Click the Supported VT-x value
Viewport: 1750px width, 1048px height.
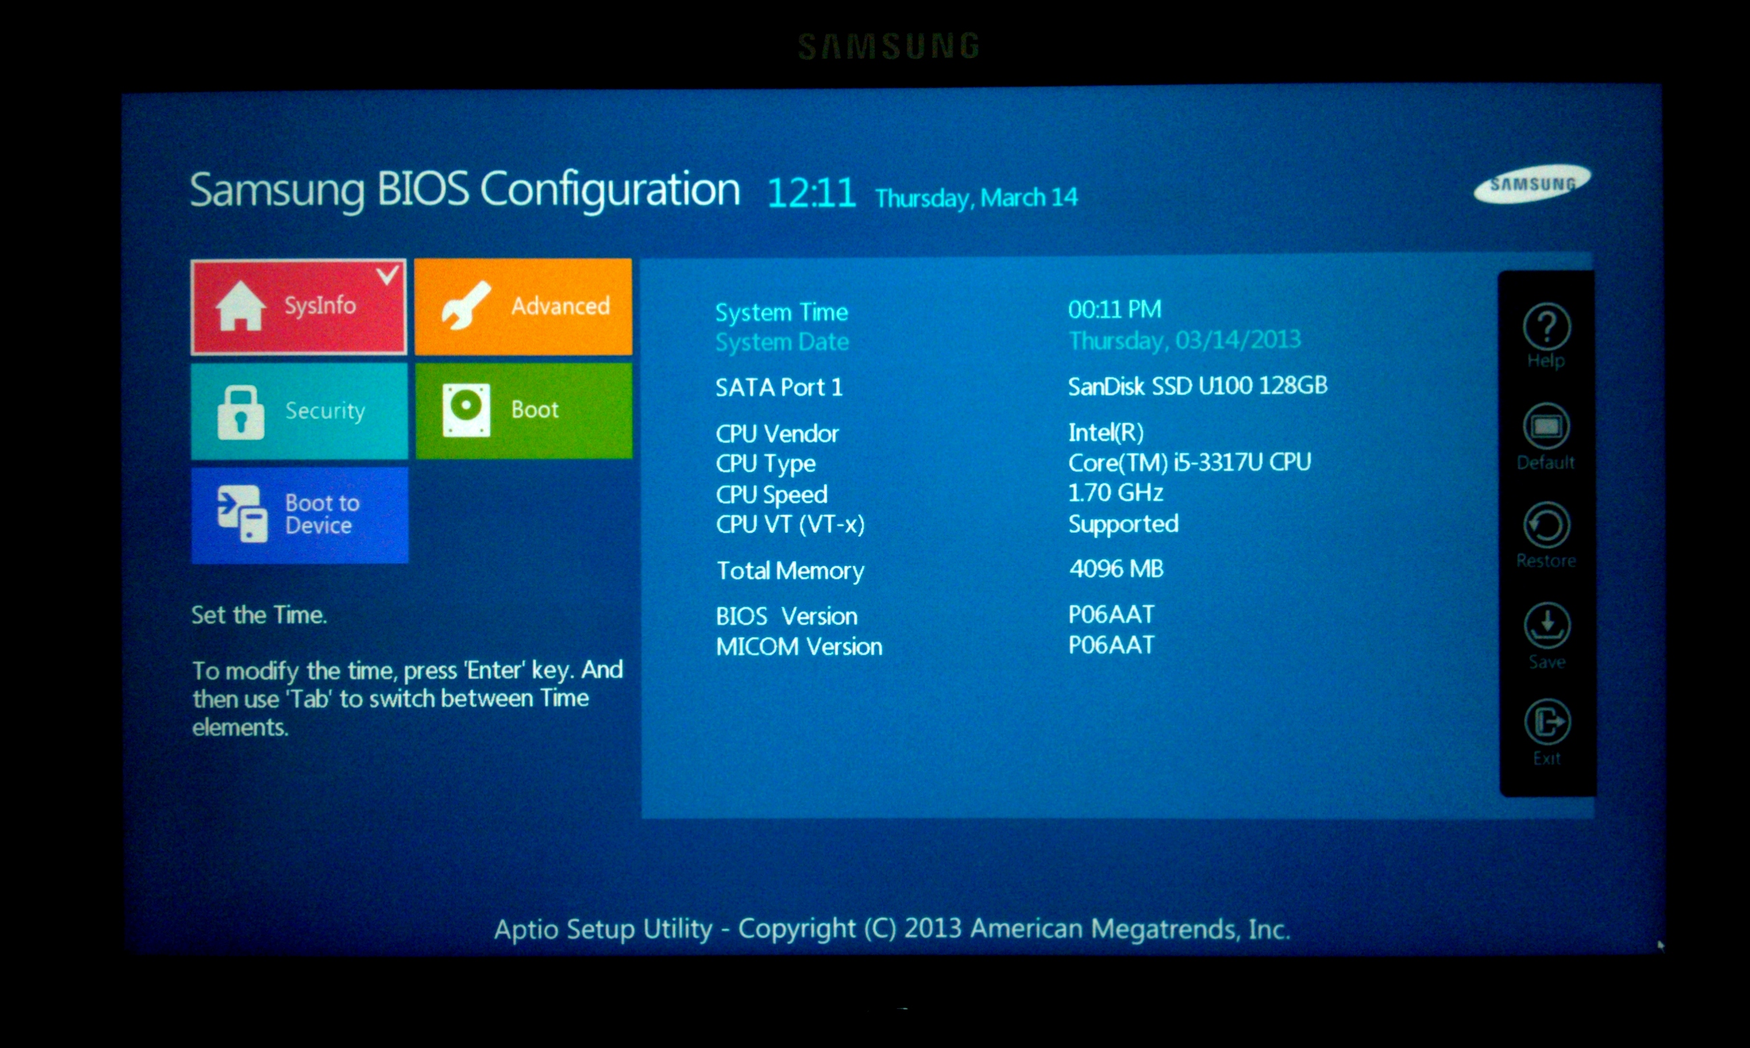[x=1123, y=524]
